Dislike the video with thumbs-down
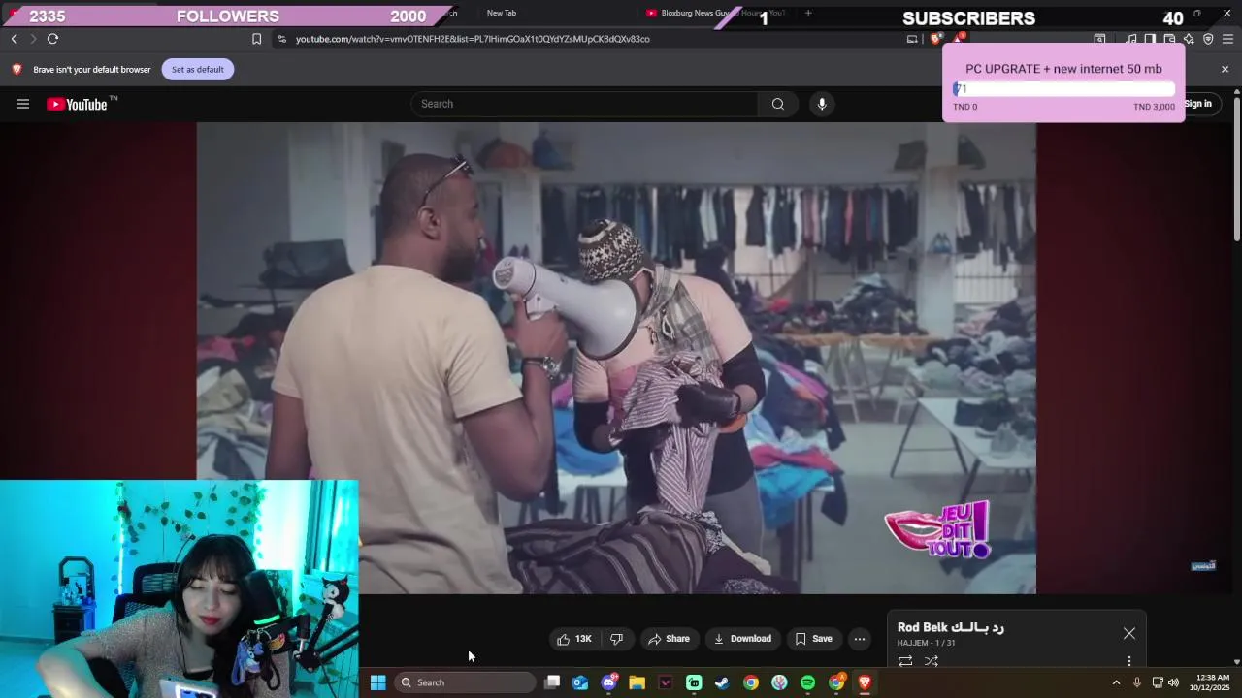Screen dimensions: 1242x698 616,639
